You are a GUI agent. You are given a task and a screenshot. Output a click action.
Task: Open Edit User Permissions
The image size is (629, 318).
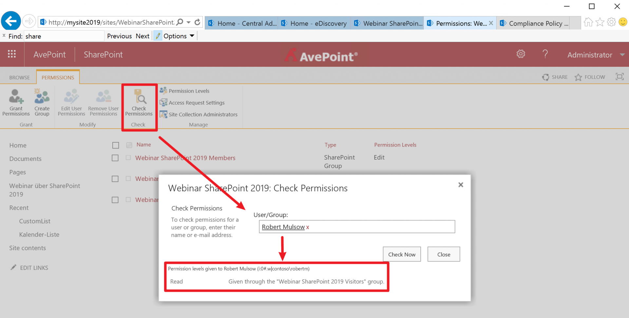[71, 102]
